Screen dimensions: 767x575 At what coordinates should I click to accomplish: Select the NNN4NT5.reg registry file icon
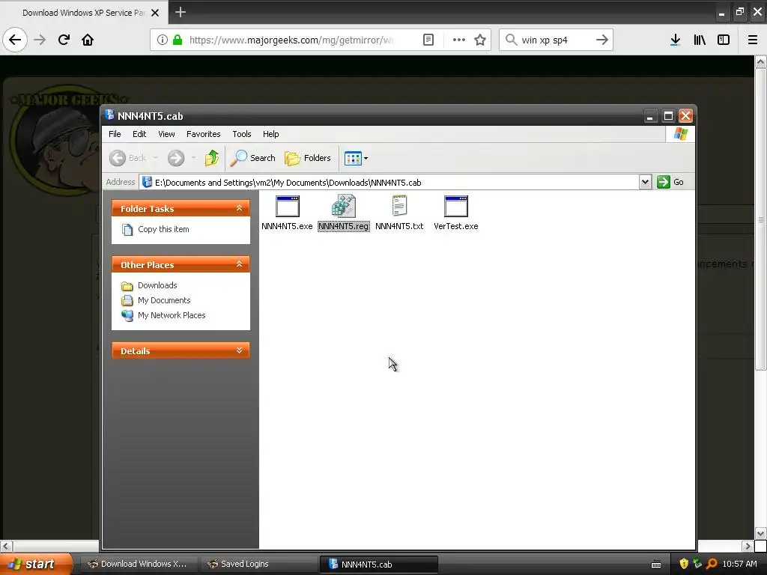(x=343, y=206)
